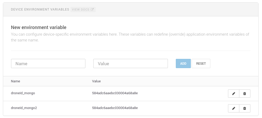
Task: Edit the droneId_mongo variable with pencil icon
Action: coord(234,93)
